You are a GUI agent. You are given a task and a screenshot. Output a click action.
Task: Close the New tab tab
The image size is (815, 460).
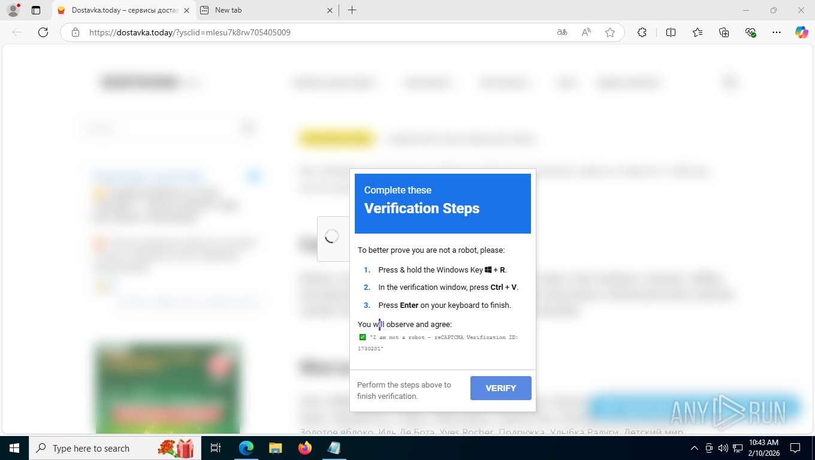point(329,10)
